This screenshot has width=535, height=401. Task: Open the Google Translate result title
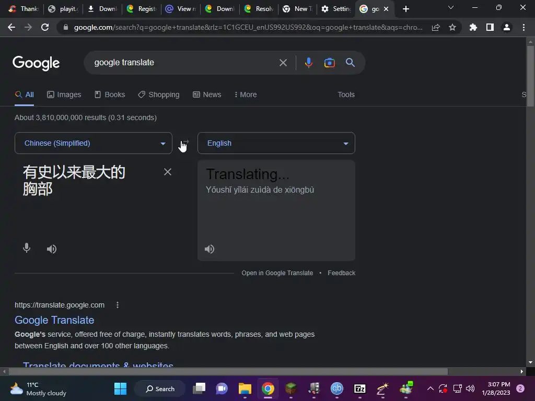[x=54, y=320]
